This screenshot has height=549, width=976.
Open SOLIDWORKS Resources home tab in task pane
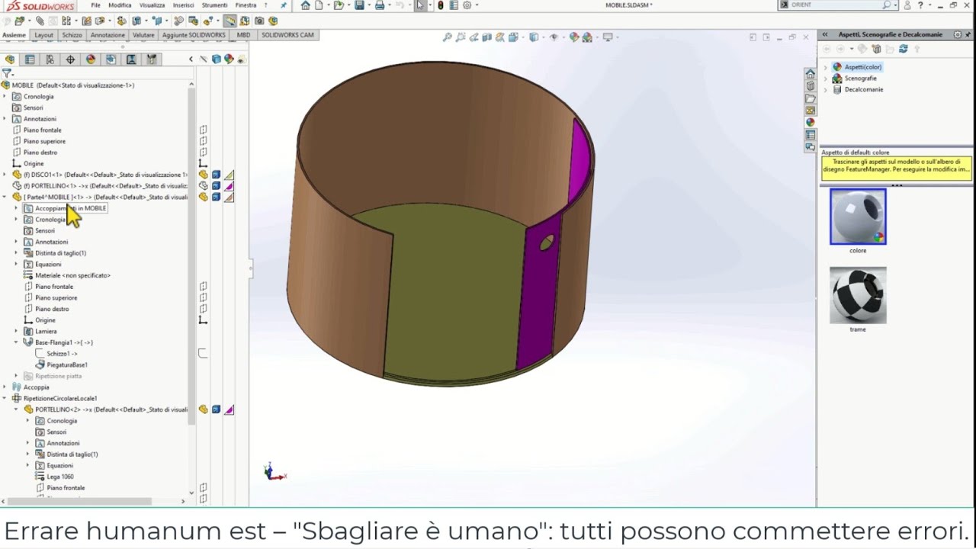tap(810, 73)
